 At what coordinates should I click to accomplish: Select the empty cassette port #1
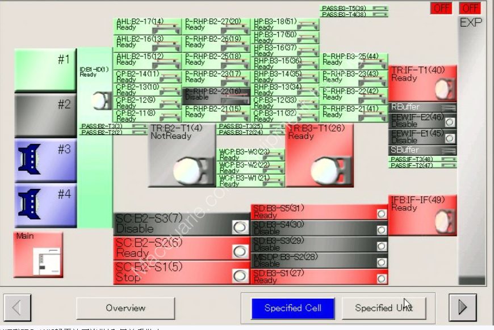(x=45, y=70)
